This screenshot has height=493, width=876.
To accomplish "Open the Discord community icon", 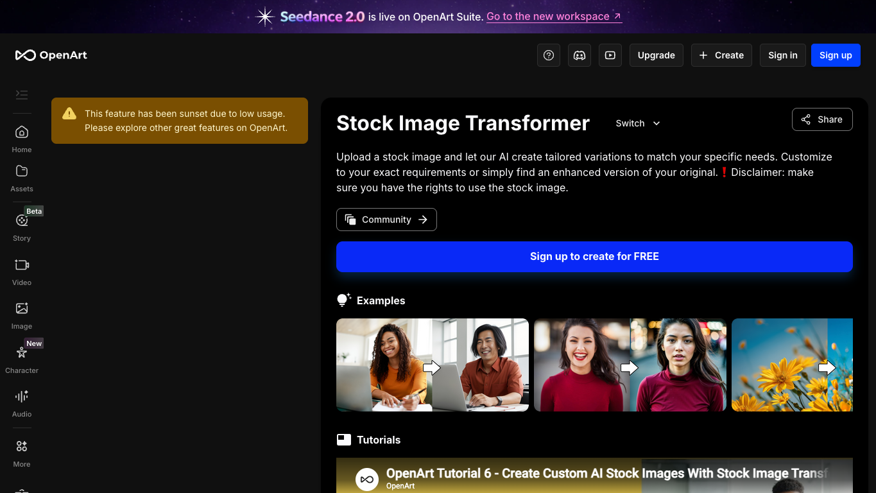I will [580, 55].
